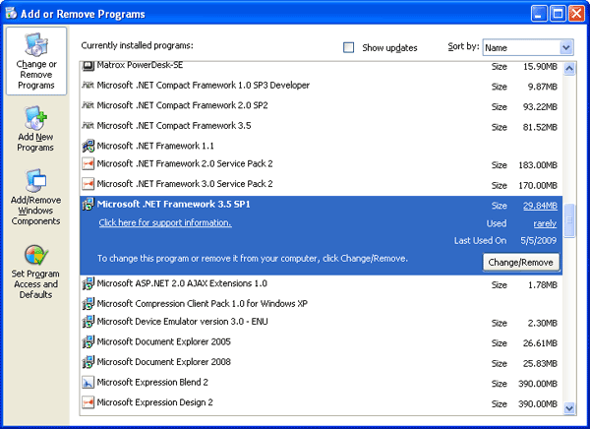Close the Add or Remove Programs window

[x=576, y=14]
